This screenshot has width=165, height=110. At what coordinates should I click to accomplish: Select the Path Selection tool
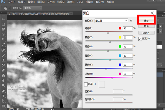coord(3,101)
